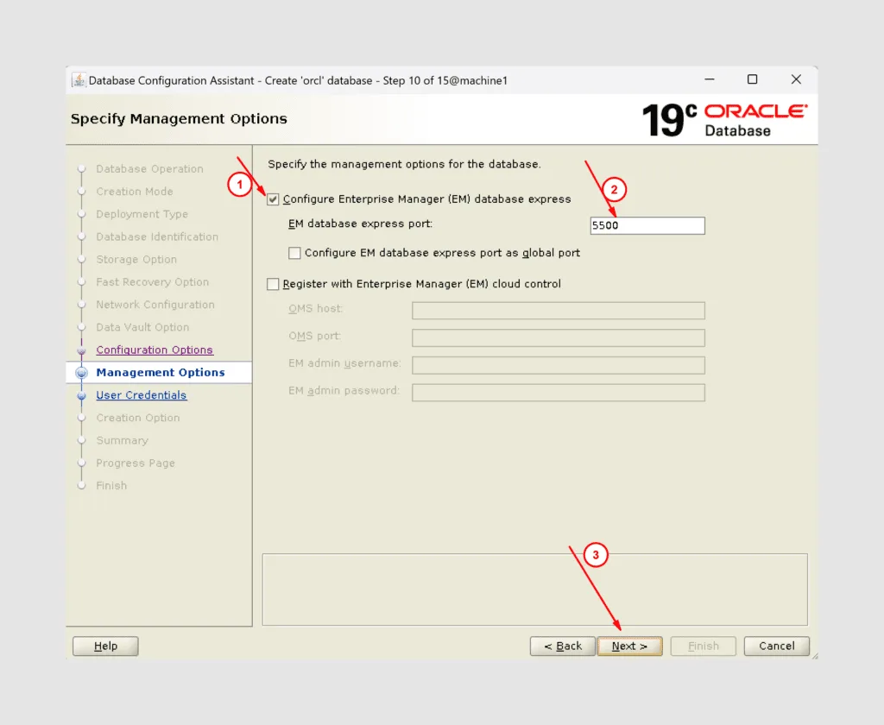Click the Network Configuration step
884x725 pixels.
155,305
